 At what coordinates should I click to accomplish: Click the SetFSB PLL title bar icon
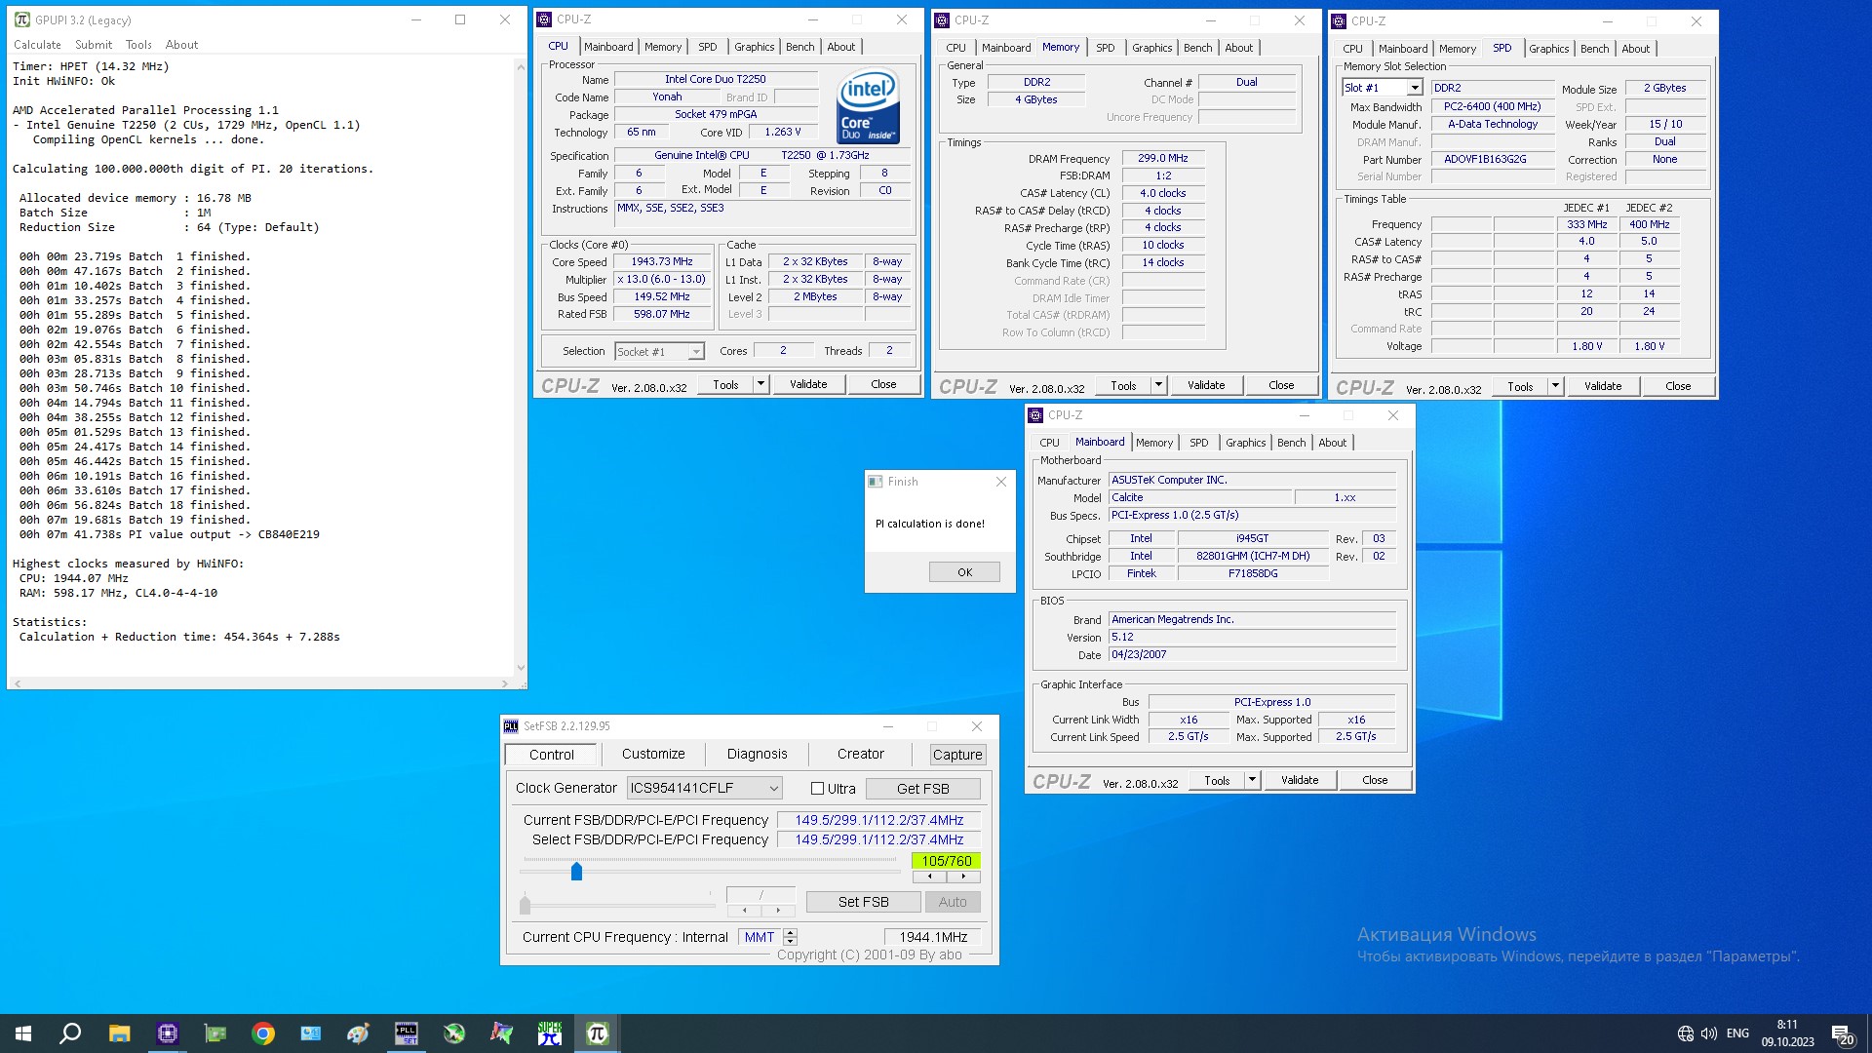pyautogui.click(x=511, y=726)
